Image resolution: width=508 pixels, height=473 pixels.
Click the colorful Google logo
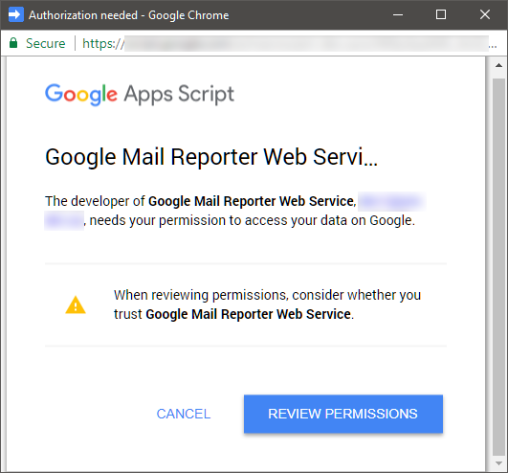(81, 95)
